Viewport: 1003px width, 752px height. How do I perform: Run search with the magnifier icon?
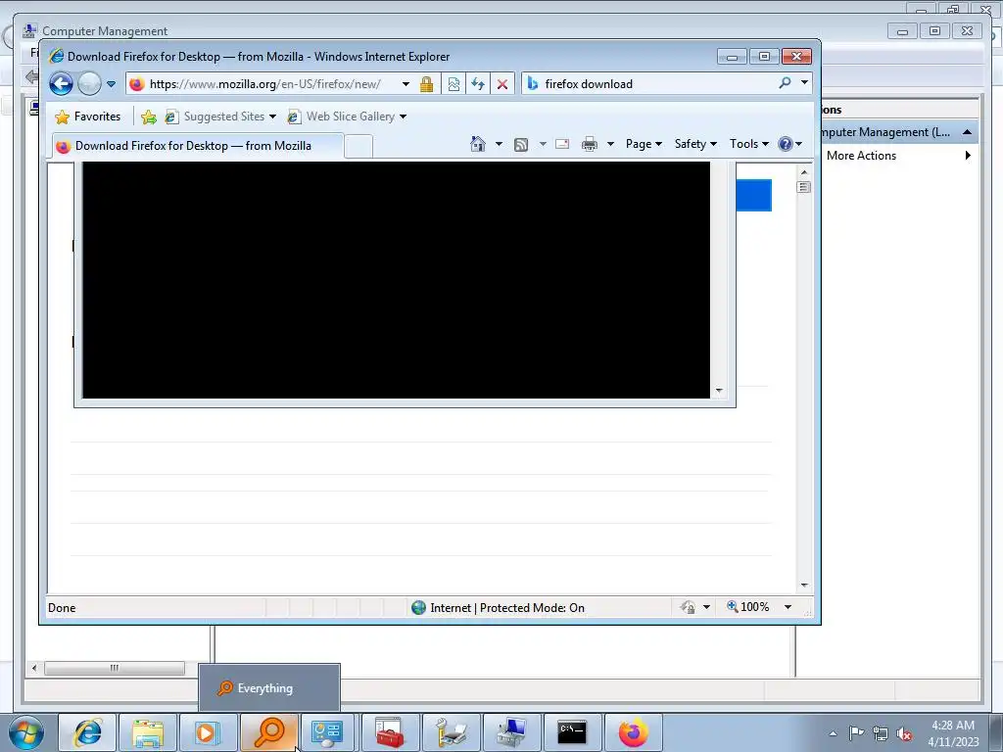(785, 83)
